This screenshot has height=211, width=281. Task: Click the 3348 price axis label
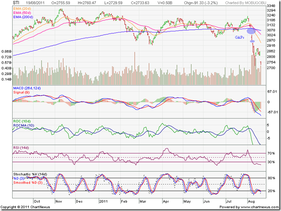pyautogui.click(x=271, y=6)
